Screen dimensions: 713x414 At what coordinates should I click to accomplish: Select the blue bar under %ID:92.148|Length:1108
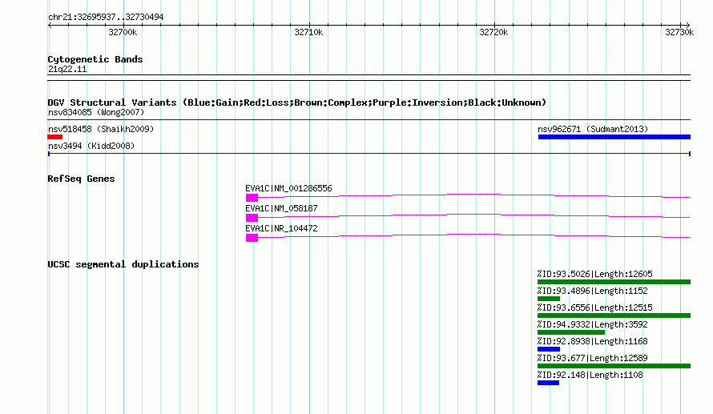click(x=548, y=383)
